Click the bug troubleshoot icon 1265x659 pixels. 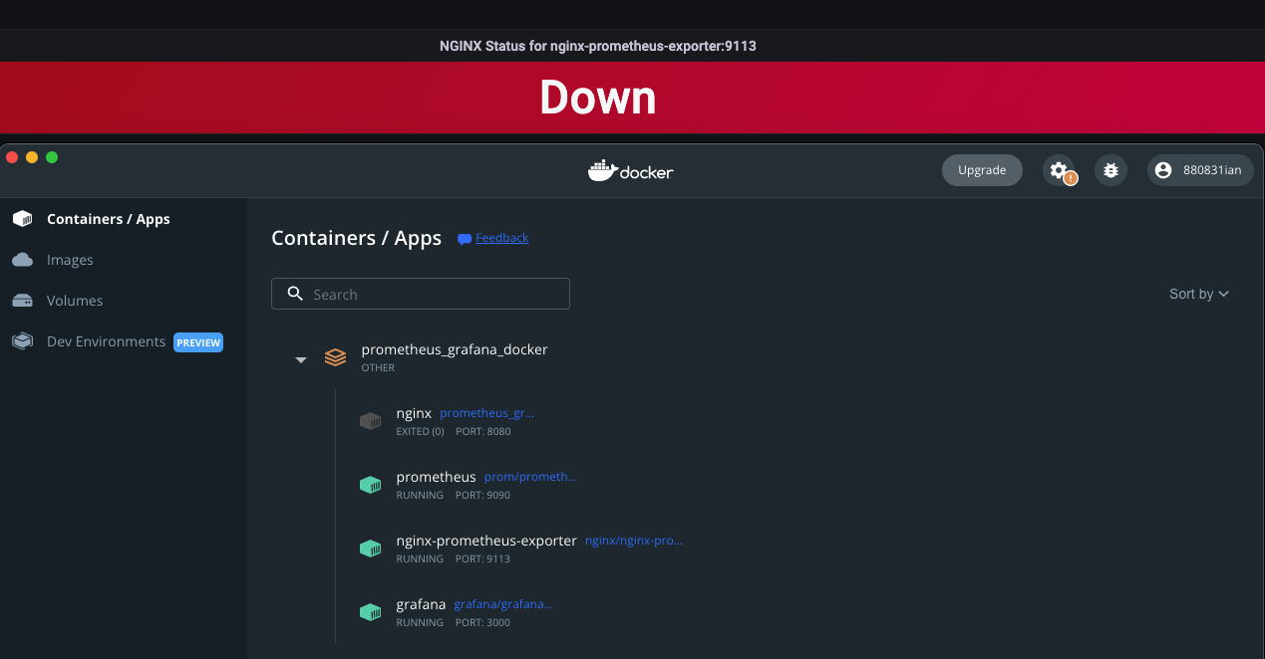coord(1110,170)
